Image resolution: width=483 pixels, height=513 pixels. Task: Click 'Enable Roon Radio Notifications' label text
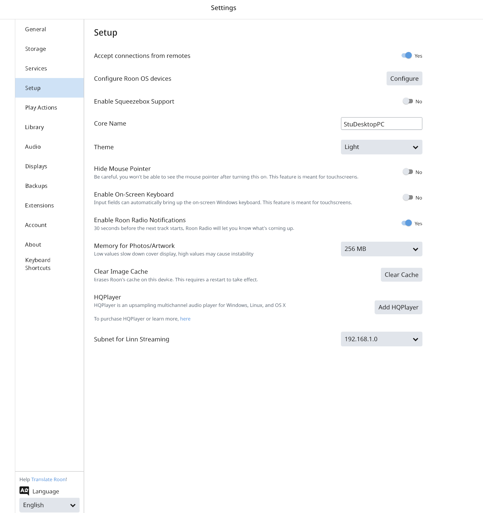140,220
